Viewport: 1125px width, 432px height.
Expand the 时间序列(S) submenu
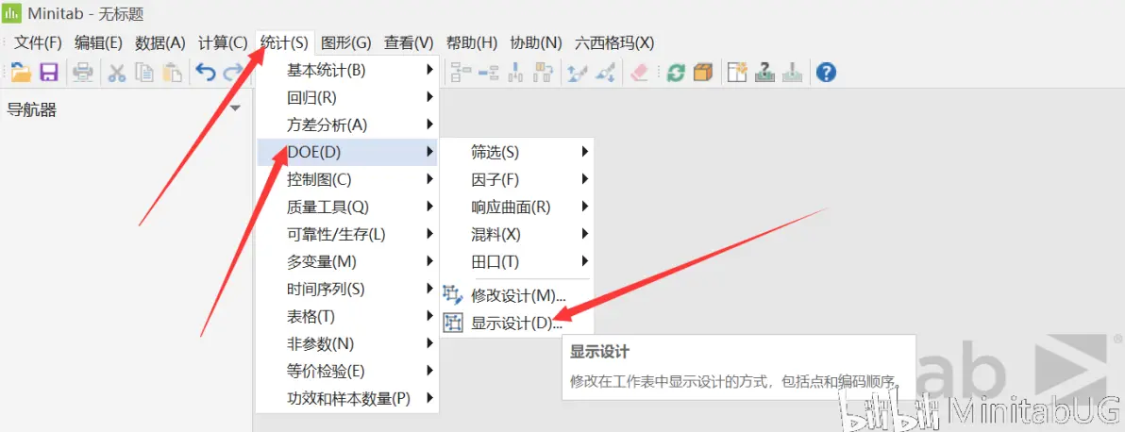click(x=346, y=290)
